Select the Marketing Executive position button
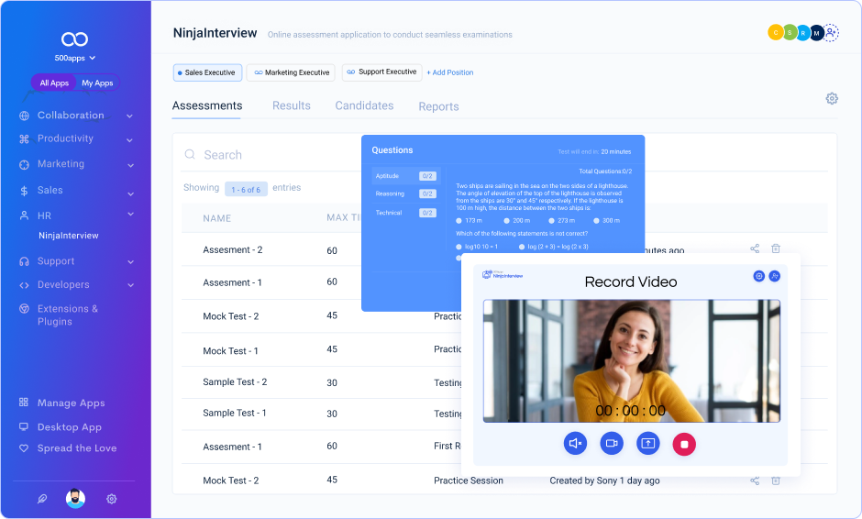The width and height of the screenshot is (862, 519). point(292,72)
